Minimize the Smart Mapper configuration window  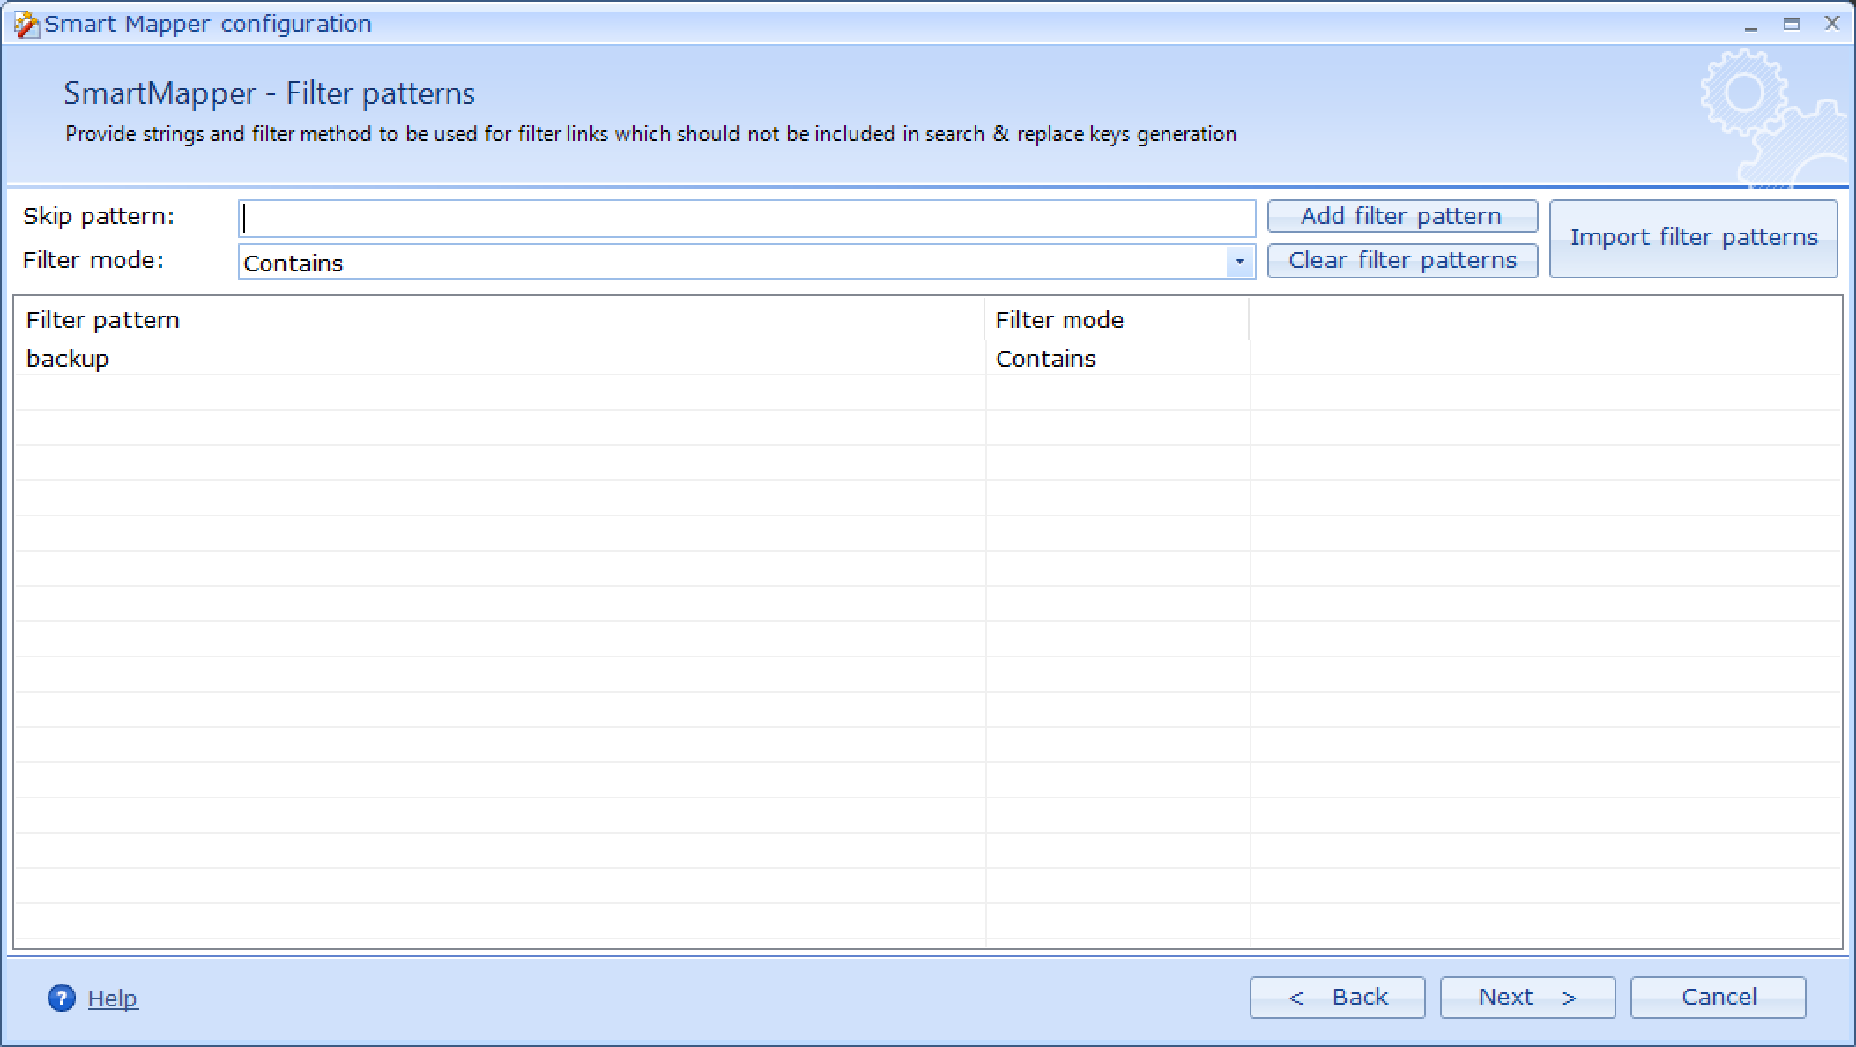1751,25
